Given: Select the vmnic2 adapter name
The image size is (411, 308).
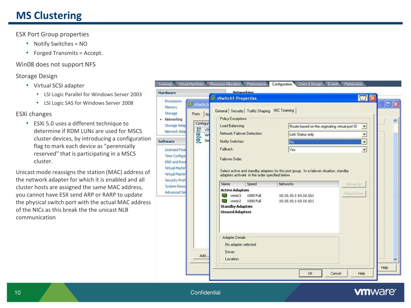Looking at the screenshot, I should click(236, 201).
